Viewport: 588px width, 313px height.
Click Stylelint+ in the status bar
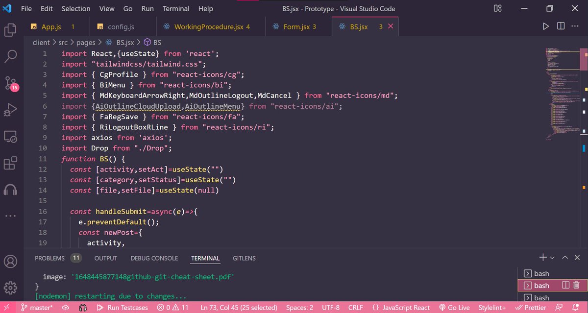493,308
